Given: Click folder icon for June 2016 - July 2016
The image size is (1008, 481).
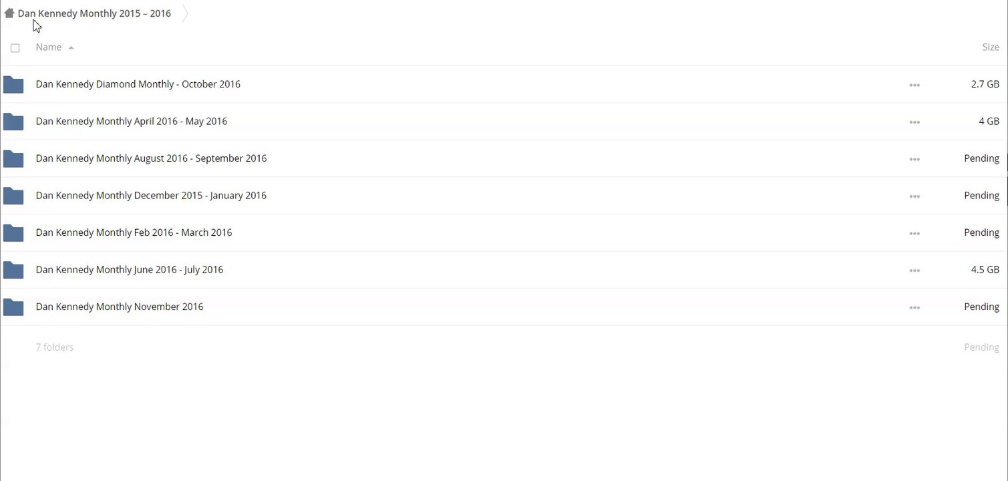Looking at the screenshot, I should coord(13,270).
